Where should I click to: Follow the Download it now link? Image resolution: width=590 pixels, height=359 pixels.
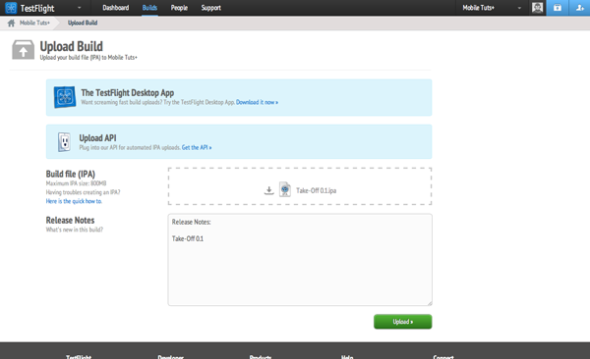tap(257, 102)
